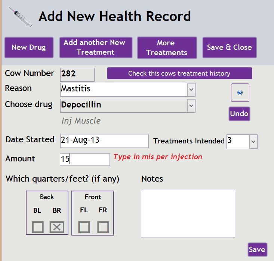
Task: Tick the FR front-right quarter checkbox
Action: pos(103,227)
